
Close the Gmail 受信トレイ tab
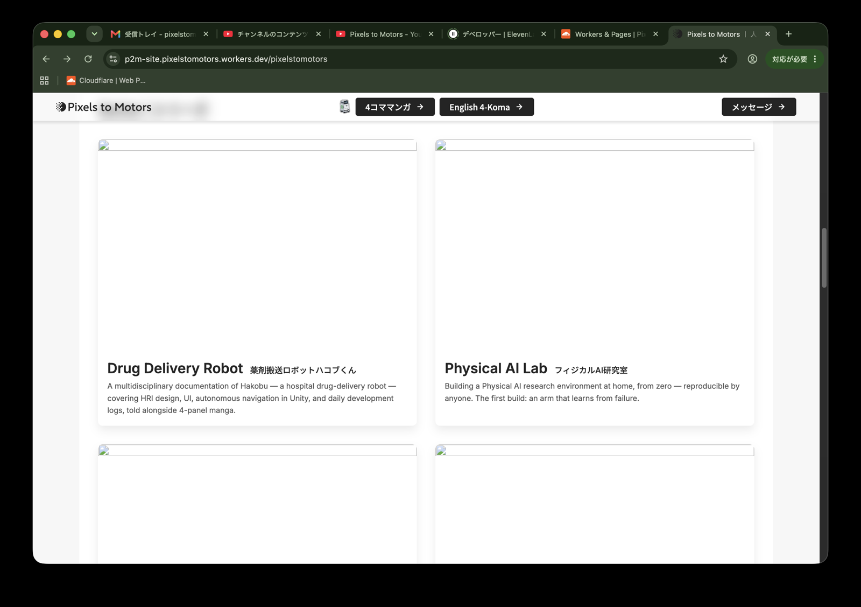[x=206, y=34]
